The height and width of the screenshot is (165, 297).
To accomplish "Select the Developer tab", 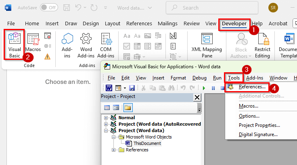I will [234, 24].
